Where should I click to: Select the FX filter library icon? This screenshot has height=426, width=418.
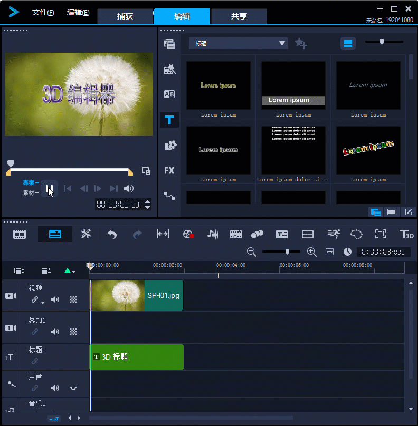169,170
